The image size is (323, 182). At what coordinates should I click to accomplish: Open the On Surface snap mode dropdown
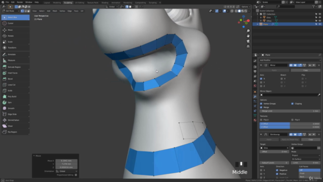[x=306, y=159]
